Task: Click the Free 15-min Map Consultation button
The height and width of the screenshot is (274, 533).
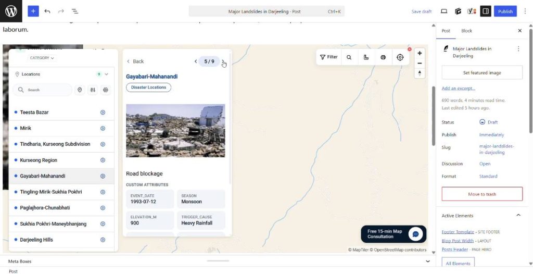Action: 394,234
